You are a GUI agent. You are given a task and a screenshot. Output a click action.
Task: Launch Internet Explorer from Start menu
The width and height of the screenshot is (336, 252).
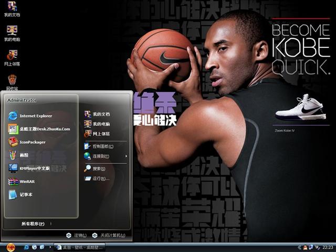30,116
